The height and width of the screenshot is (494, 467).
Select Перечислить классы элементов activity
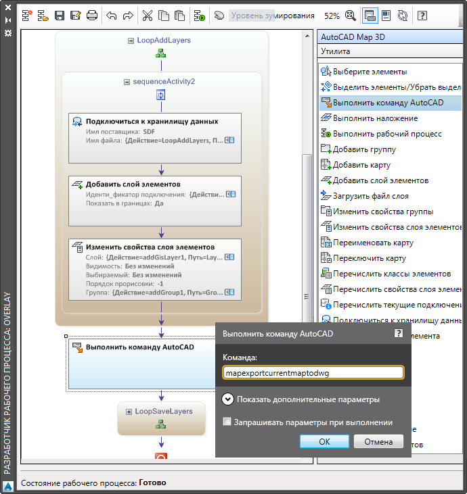[391, 274]
